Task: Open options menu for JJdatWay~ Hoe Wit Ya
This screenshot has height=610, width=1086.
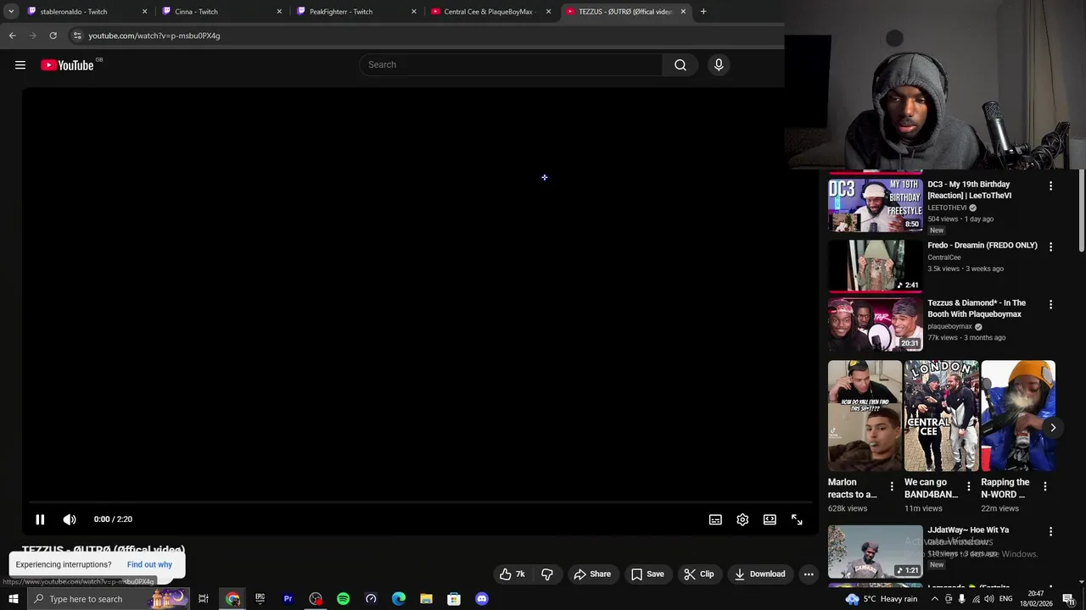Action: [1050, 531]
